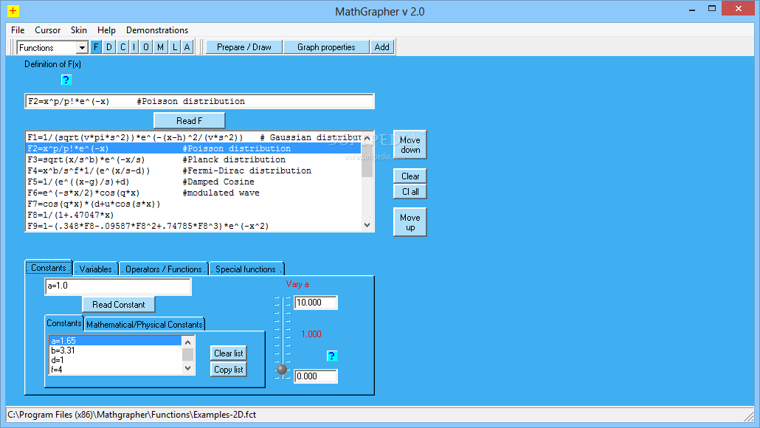Select the F7=cos(q*x) function row

pyautogui.click(x=193, y=204)
